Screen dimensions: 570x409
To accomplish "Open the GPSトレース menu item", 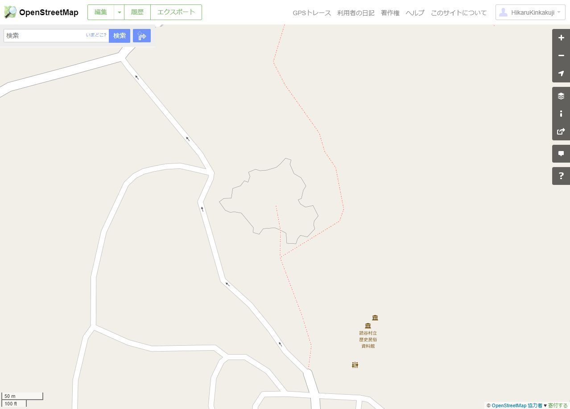I will pyautogui.click(x=312, y=13).
